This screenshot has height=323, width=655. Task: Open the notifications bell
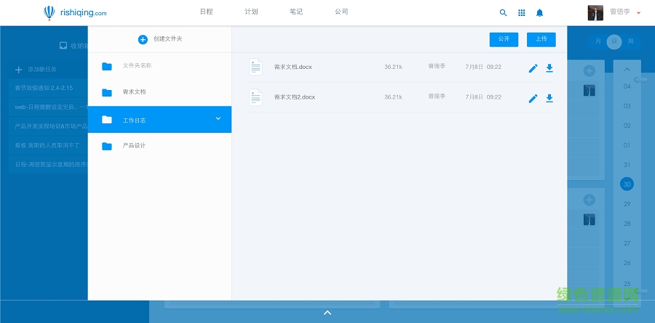pyautogui.click(x=539, y=12)
